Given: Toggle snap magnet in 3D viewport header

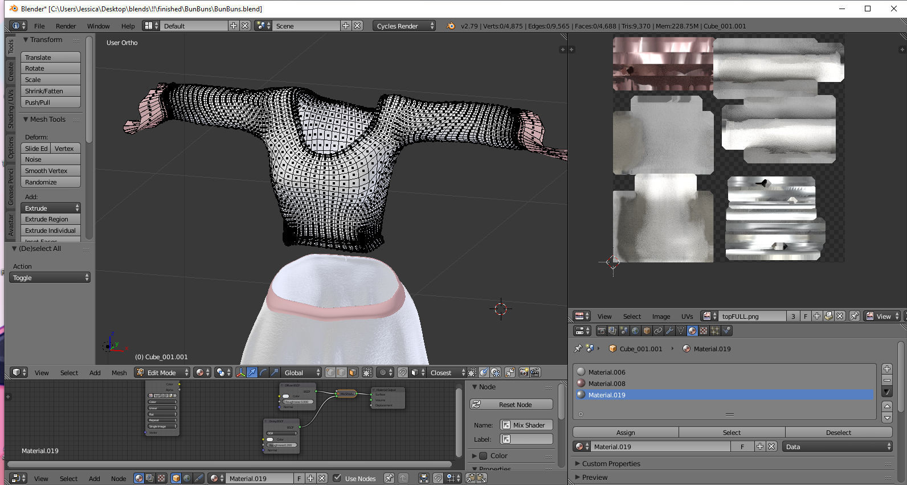Looking at the screenshot, I should coord(402,372).
